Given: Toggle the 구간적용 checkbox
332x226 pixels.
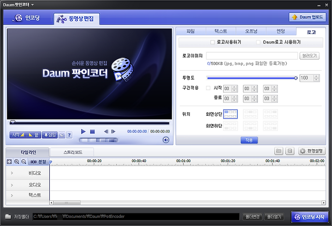Looking at the screenshot, I should pos(208,88).
